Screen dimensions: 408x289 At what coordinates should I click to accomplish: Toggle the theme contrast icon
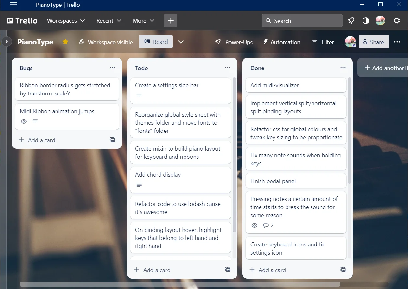(366, 21)
